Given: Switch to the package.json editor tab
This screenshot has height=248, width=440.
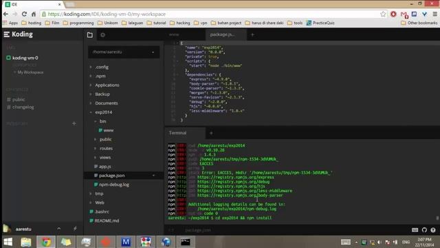Looking at the screenshot, I should pos(226,34).
